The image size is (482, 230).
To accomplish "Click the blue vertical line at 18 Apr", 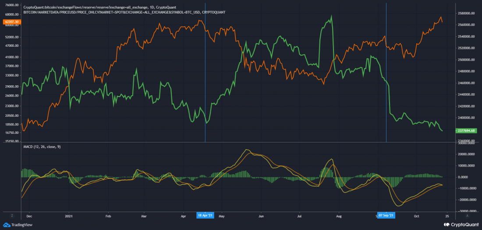I will click(206, 79).
